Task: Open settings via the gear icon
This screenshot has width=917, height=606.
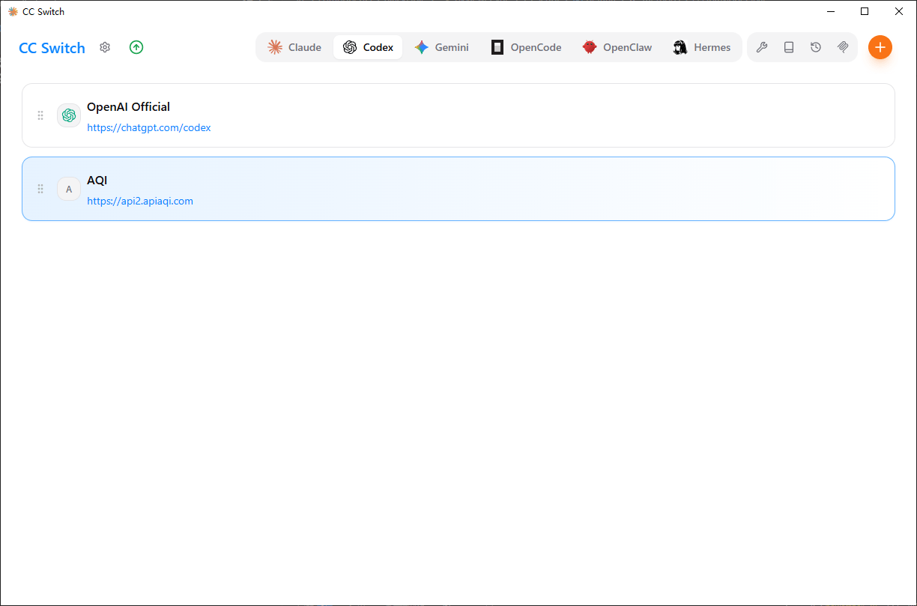Action: pyautogui.click(x=105, y=47)
